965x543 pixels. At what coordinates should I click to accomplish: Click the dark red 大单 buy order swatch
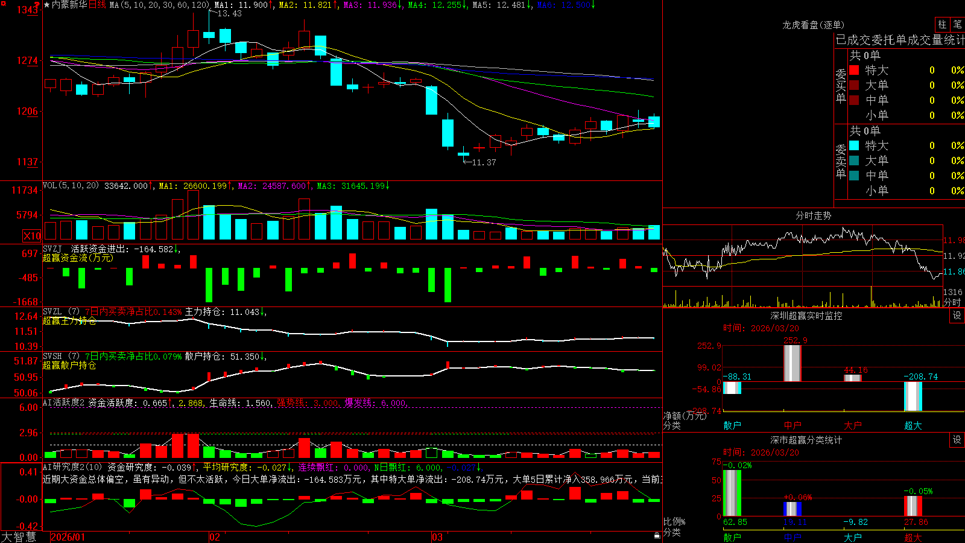(854, 85)
